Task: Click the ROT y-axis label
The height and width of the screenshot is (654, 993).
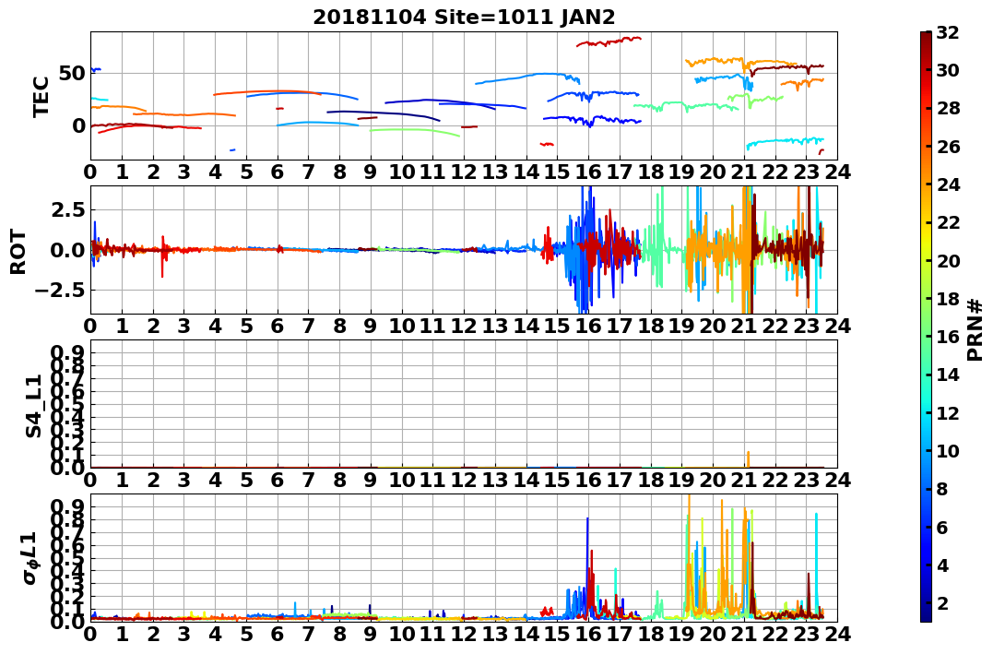Action: coord(18,252)
